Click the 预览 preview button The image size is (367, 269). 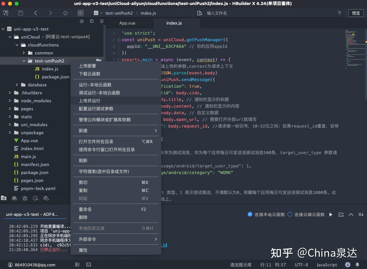pos(355,13)
